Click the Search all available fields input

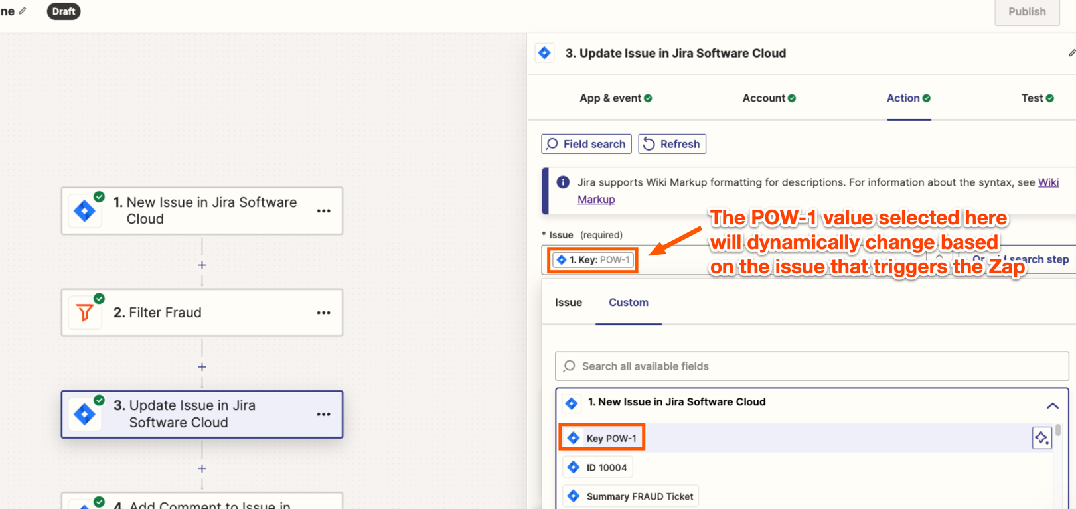click(812, 366)
